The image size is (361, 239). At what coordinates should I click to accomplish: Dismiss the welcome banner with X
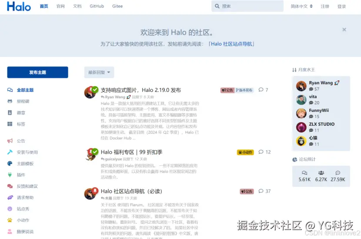[x=344, y=29]
